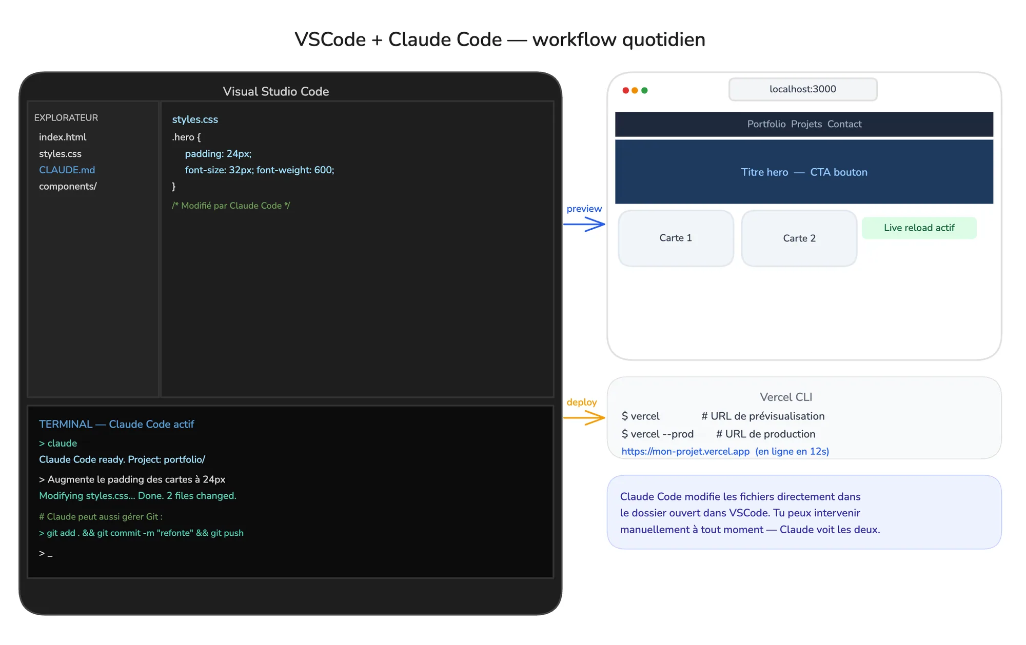Click the .hero { selector line

[x=186, y=137]
